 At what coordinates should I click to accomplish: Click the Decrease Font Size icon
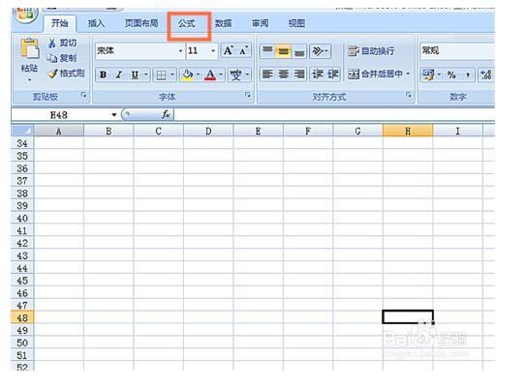(243, 51)
